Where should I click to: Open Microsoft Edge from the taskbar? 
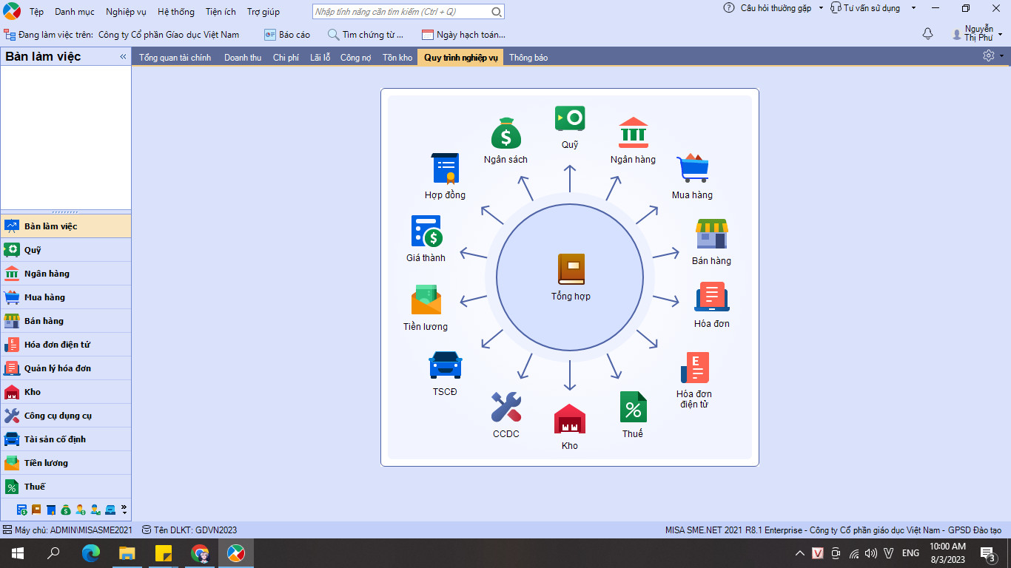click(x=91, y=552)
